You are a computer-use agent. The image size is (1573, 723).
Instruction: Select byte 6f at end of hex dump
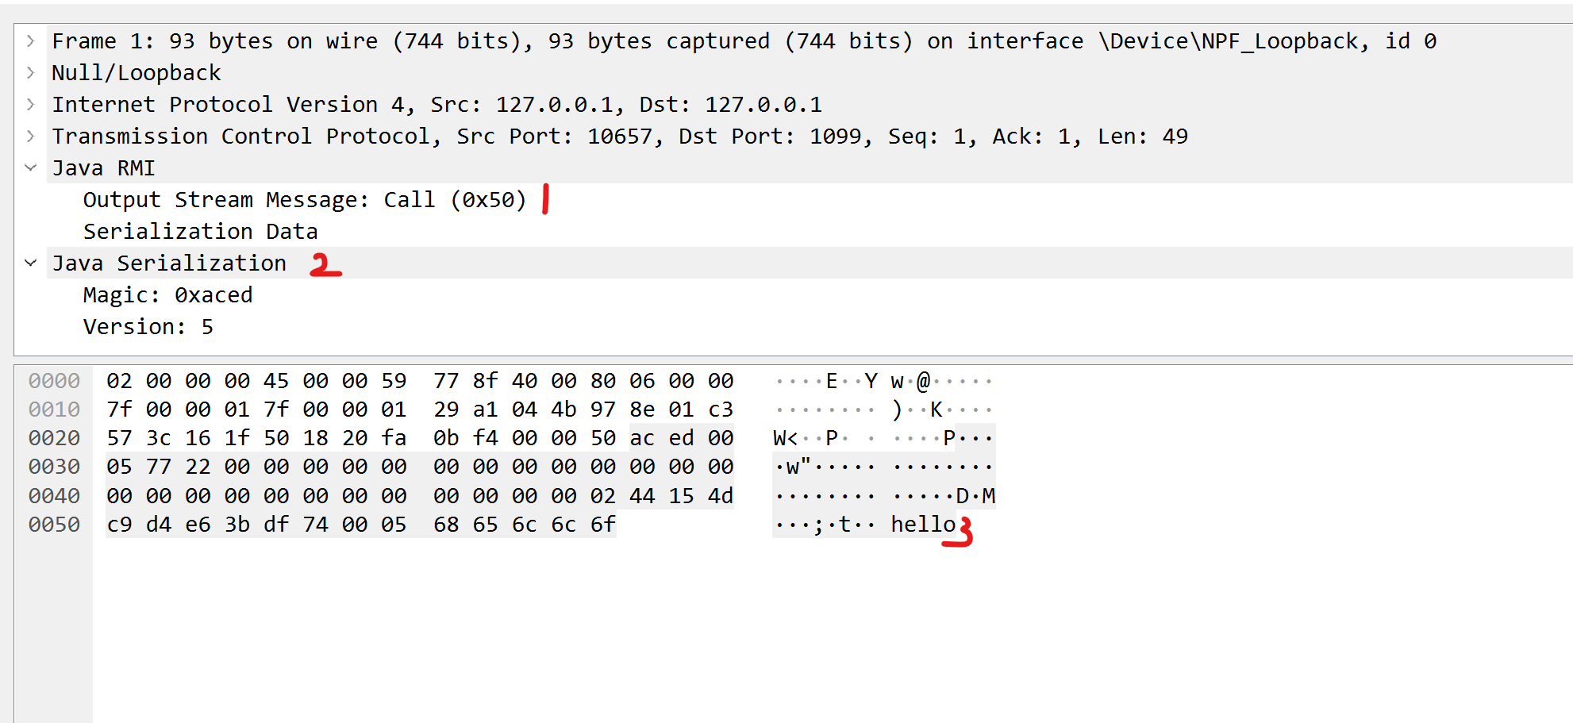pyautogui.click(x=602, y=525)
